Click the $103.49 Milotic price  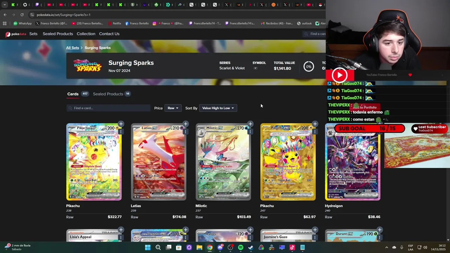click(x=244, y=217)
